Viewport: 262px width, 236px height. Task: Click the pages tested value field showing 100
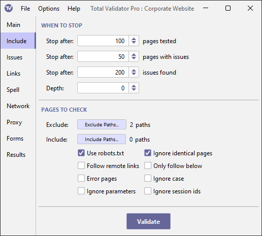click(103, 41)
